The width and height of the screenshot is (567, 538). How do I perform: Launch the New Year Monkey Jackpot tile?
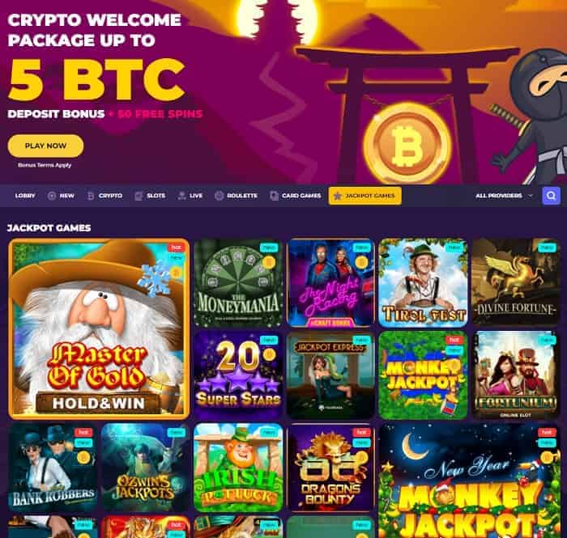[469, 481]
